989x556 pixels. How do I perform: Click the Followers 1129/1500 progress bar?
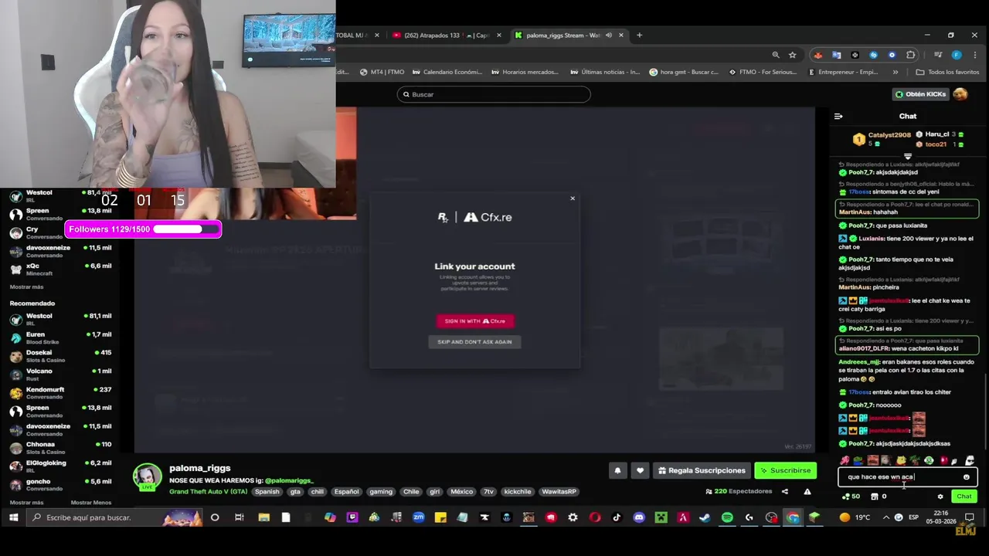(144, 229)
